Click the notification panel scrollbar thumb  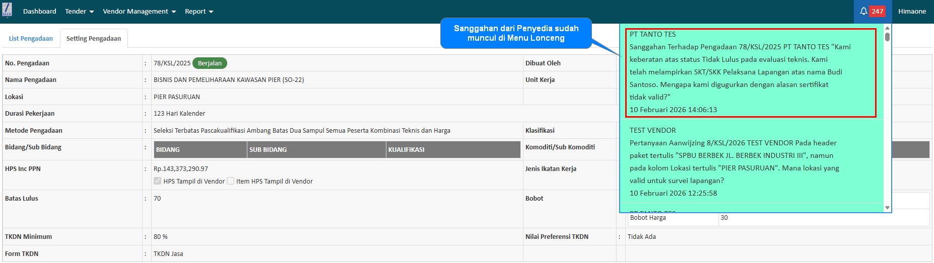pos(887,37)
